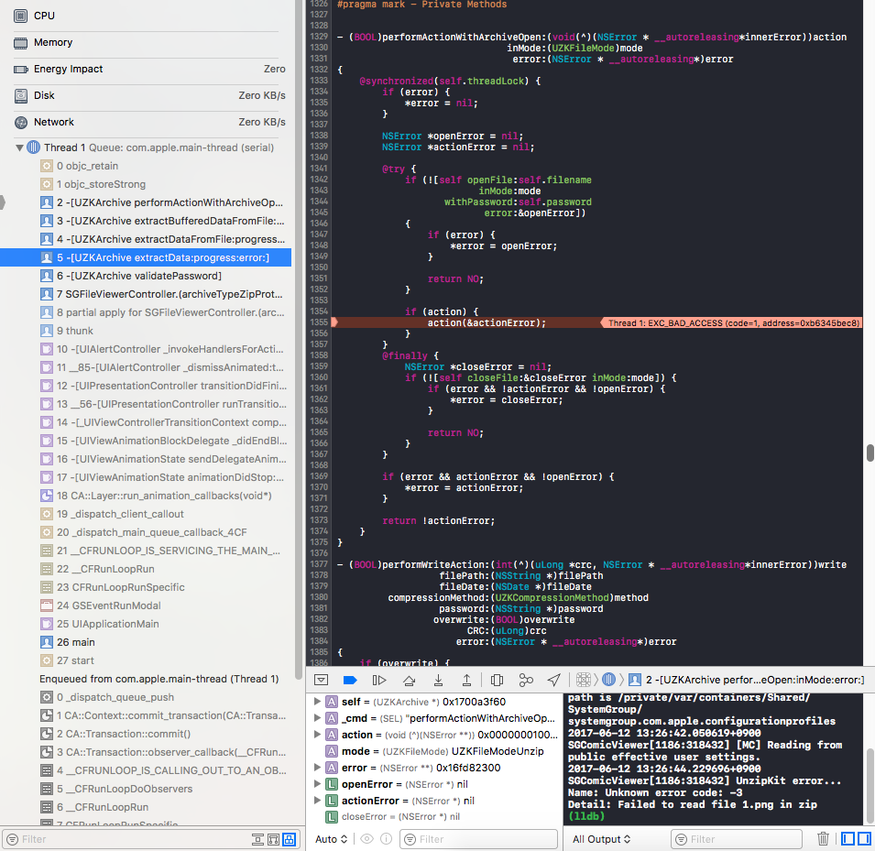Select frame 24 GSEventRunModal

[146, 606]
